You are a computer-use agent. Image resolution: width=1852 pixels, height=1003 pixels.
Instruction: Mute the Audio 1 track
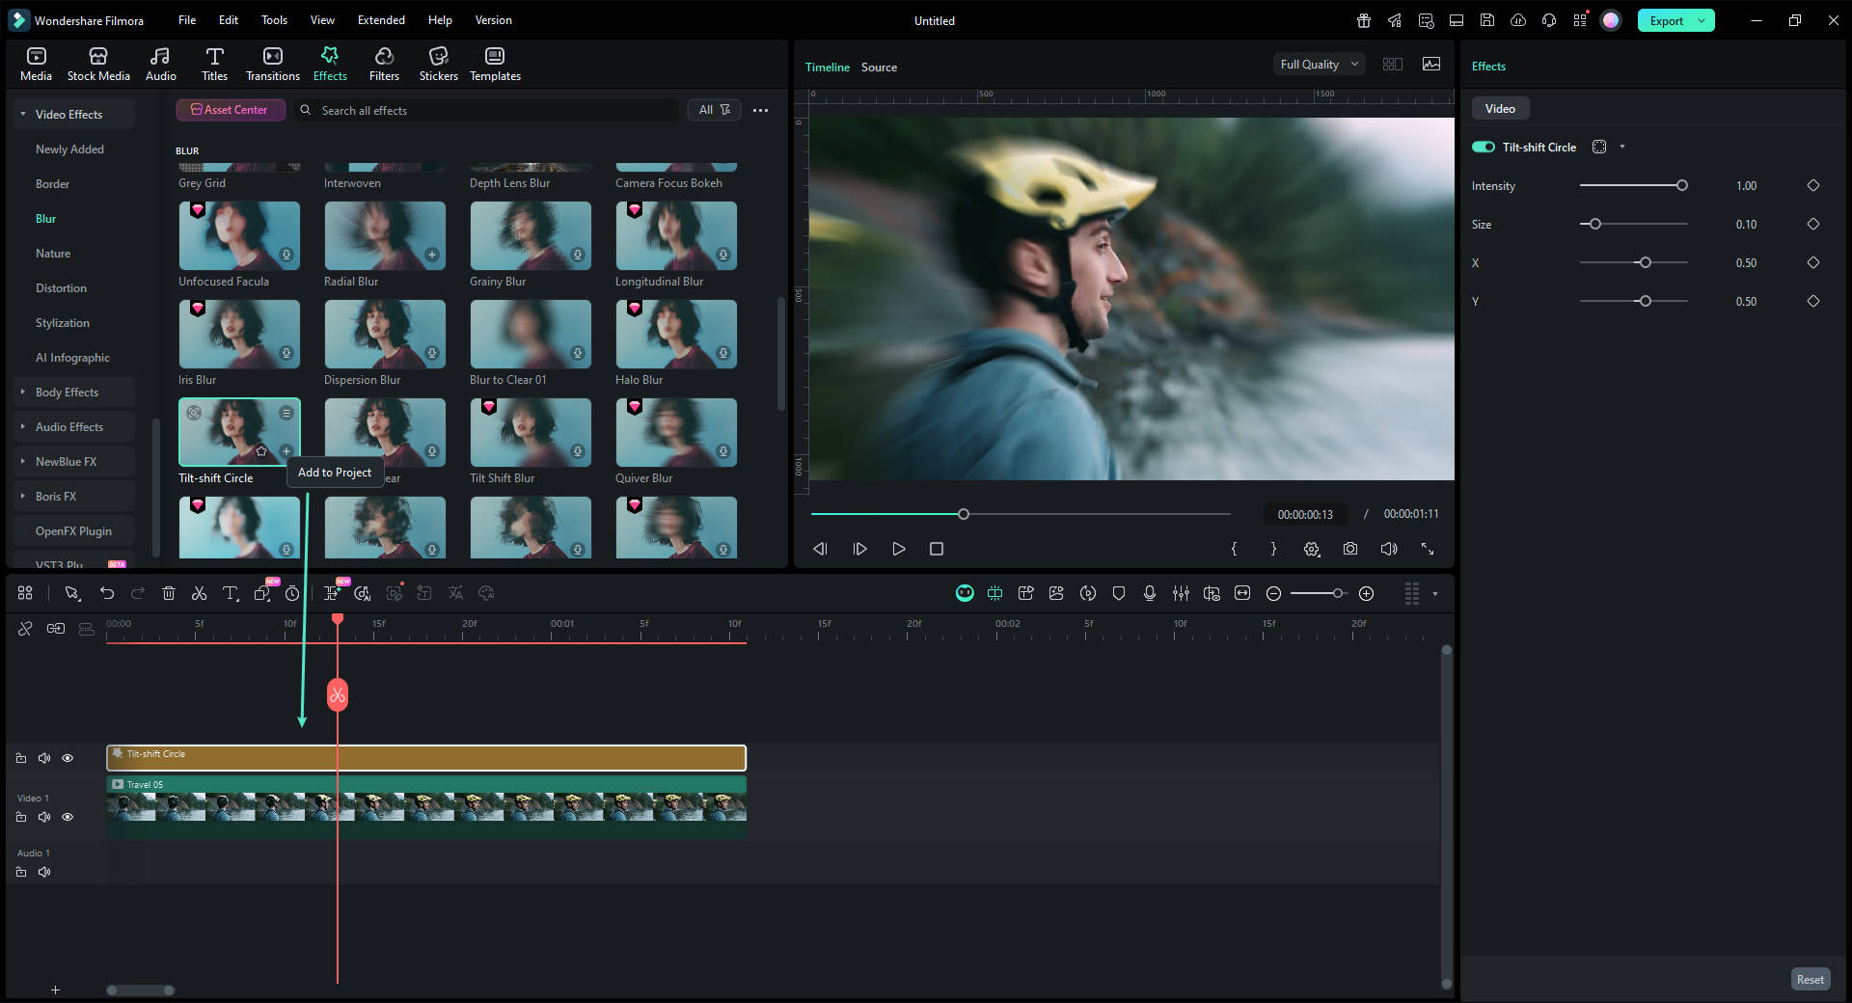pos(44,872)
